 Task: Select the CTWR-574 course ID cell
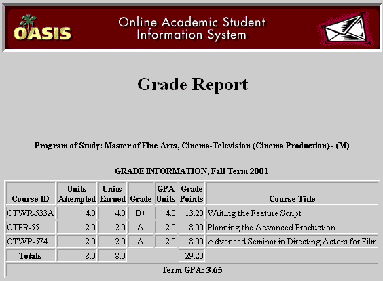pyautogui.click(x=31, y=241)
